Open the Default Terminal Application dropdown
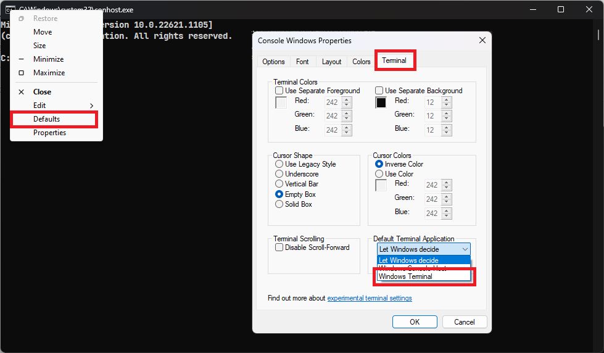Screen dimensions: 604x353 [x=423, y=249]
